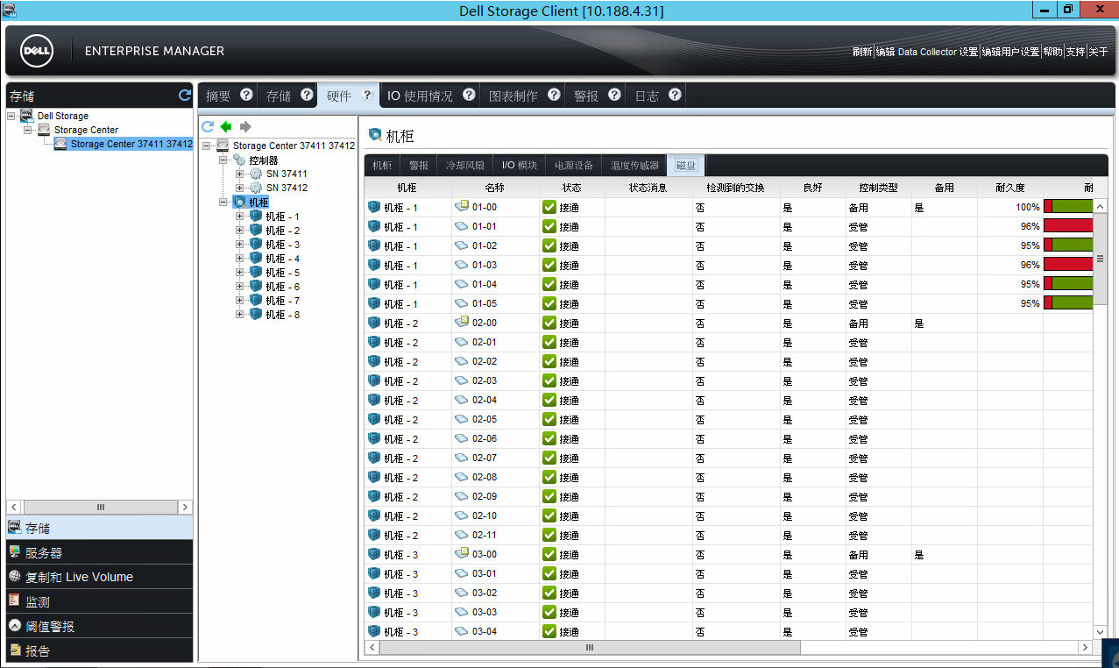Click 编辑 Data Collector 设置 link
The image size is (1119, 668).
click(927, 52)
